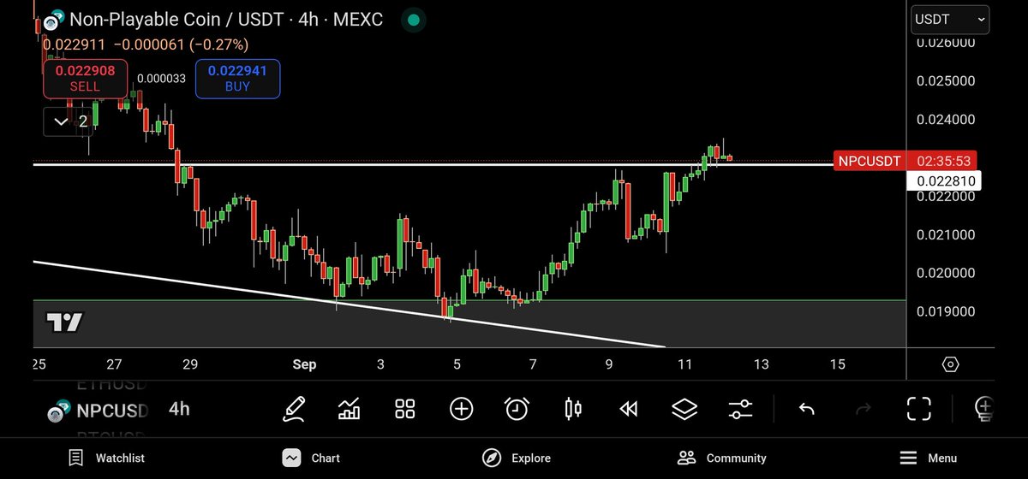This screenshot has width=1028, height=479.
Task: Open the Menu tab
Action: tap(928, 458)
